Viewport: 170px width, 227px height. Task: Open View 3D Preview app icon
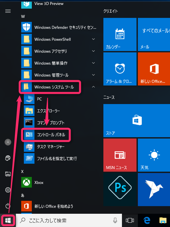pos(27,4)
